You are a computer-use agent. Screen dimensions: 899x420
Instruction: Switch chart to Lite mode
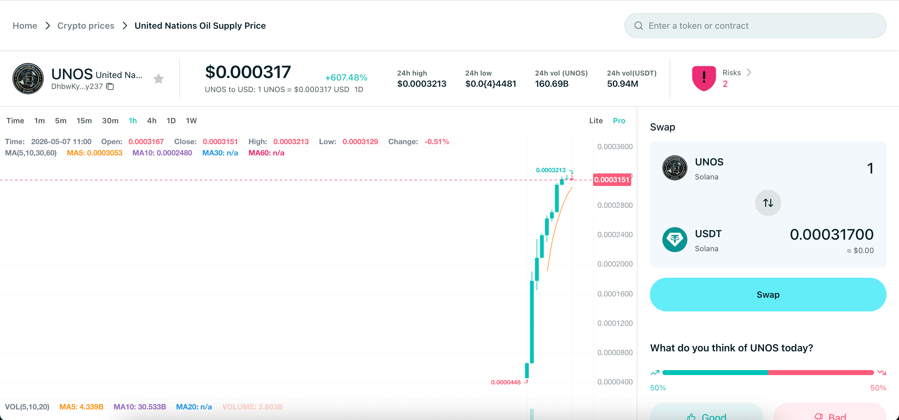coord(596,121)
